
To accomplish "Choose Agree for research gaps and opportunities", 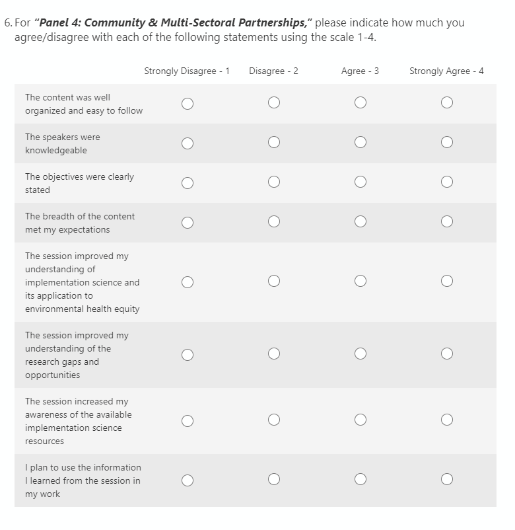I will (360, 354).
